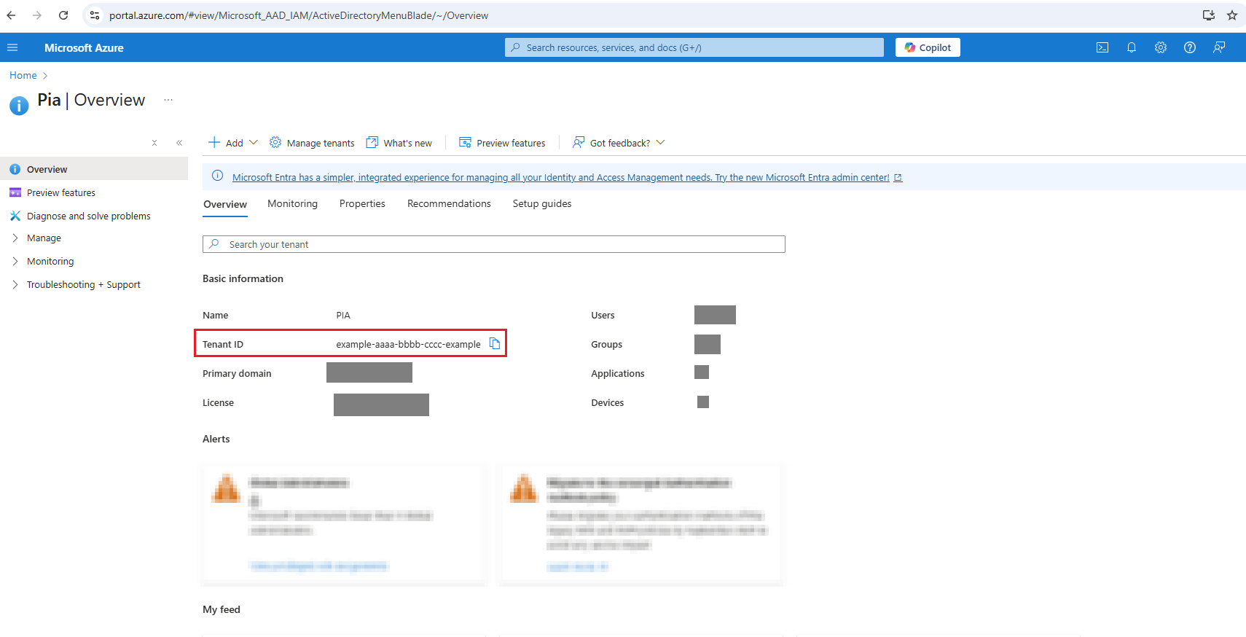Go back using browser back arrow
Viewport: 1246px width, 637px height.
[12, 15]
